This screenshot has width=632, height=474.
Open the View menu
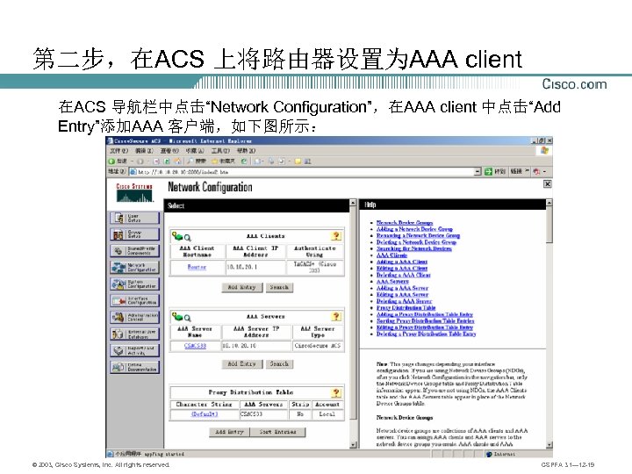[169, 151]
